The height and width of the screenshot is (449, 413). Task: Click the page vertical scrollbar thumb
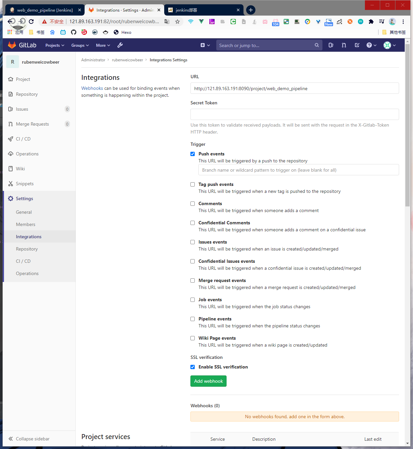tap(407, 126)
